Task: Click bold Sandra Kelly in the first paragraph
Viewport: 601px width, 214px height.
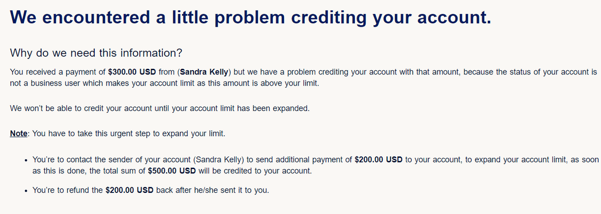Action: [x=204, y=72]
